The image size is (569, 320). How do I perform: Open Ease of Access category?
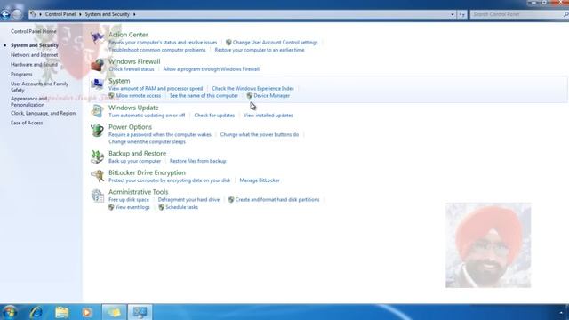click(27, 123)
